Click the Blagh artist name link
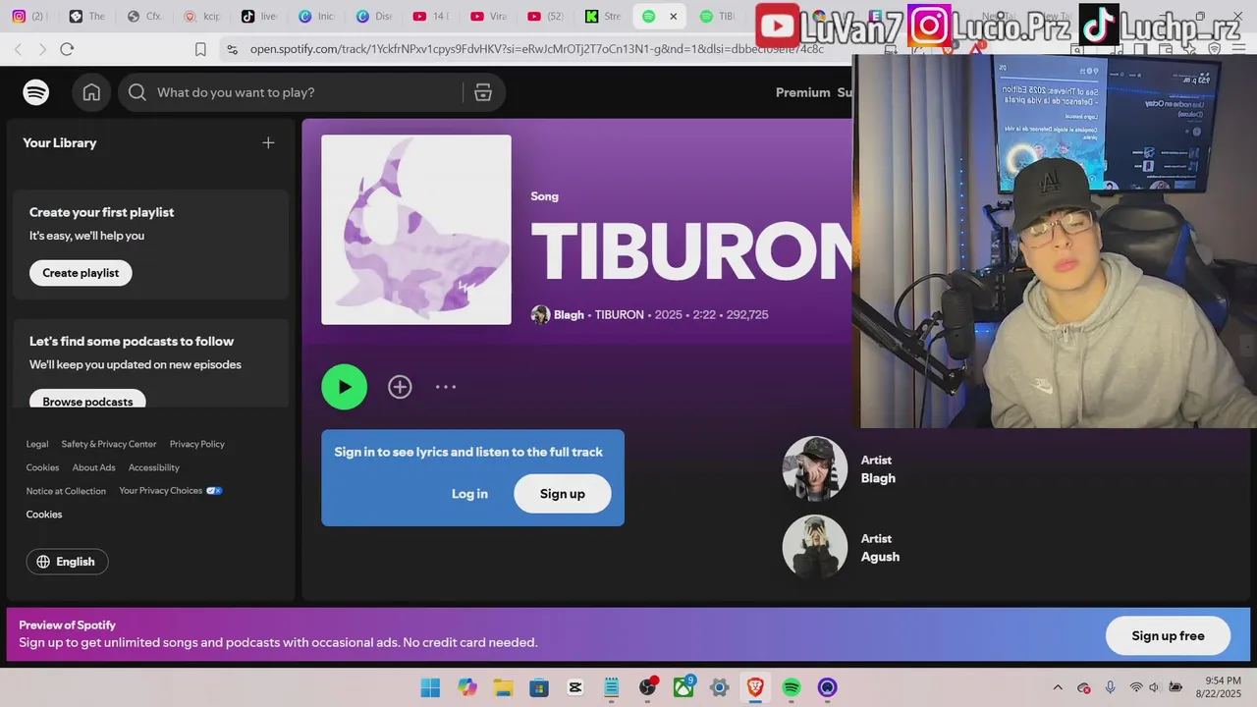The width and height of the screenshot is (1257, 707). 569,315
